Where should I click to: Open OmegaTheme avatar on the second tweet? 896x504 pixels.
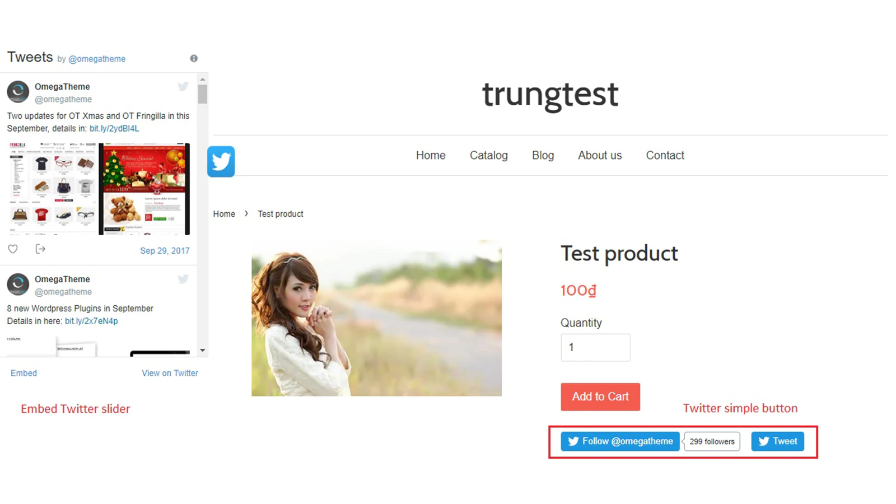tap(18, 284)
